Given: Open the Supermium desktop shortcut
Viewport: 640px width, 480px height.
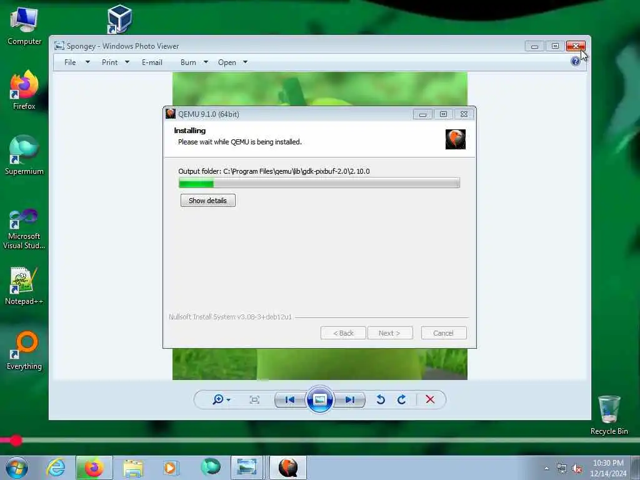Looking at the screenshot, I should click(x=24, y=155).
